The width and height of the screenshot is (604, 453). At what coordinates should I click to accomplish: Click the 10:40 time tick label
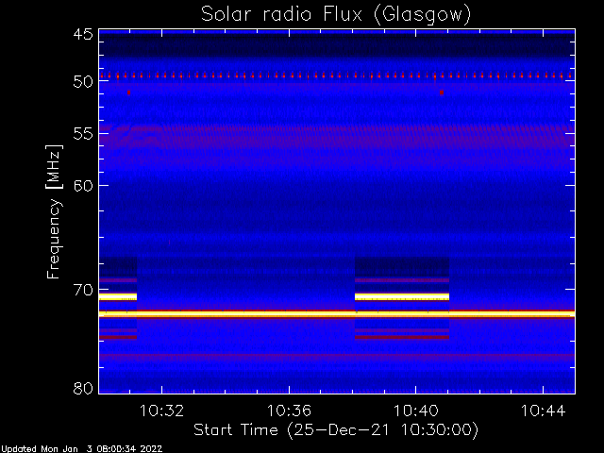click(416, 411)
